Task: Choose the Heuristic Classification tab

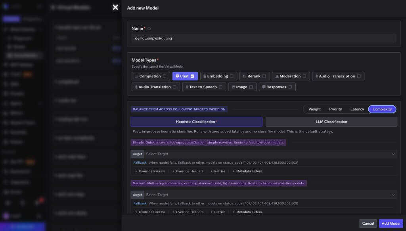Action: [196, 122]
